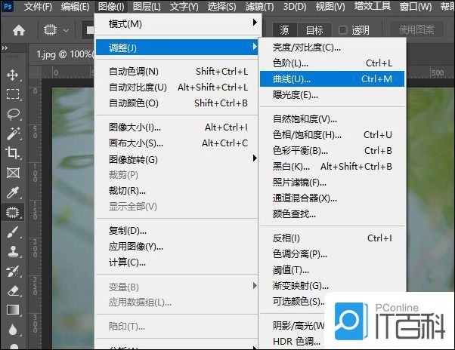
Task: Open 亮度/对比度(C)... adjustment
Action: 332,48
